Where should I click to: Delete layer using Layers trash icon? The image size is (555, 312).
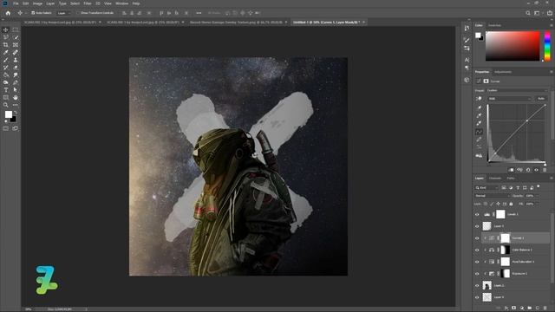click(545, 309)
